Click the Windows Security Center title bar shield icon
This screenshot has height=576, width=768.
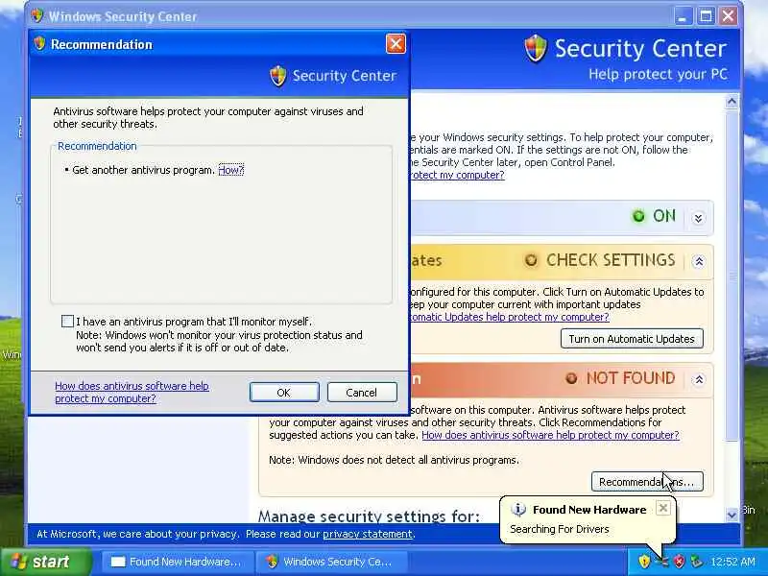36,15
